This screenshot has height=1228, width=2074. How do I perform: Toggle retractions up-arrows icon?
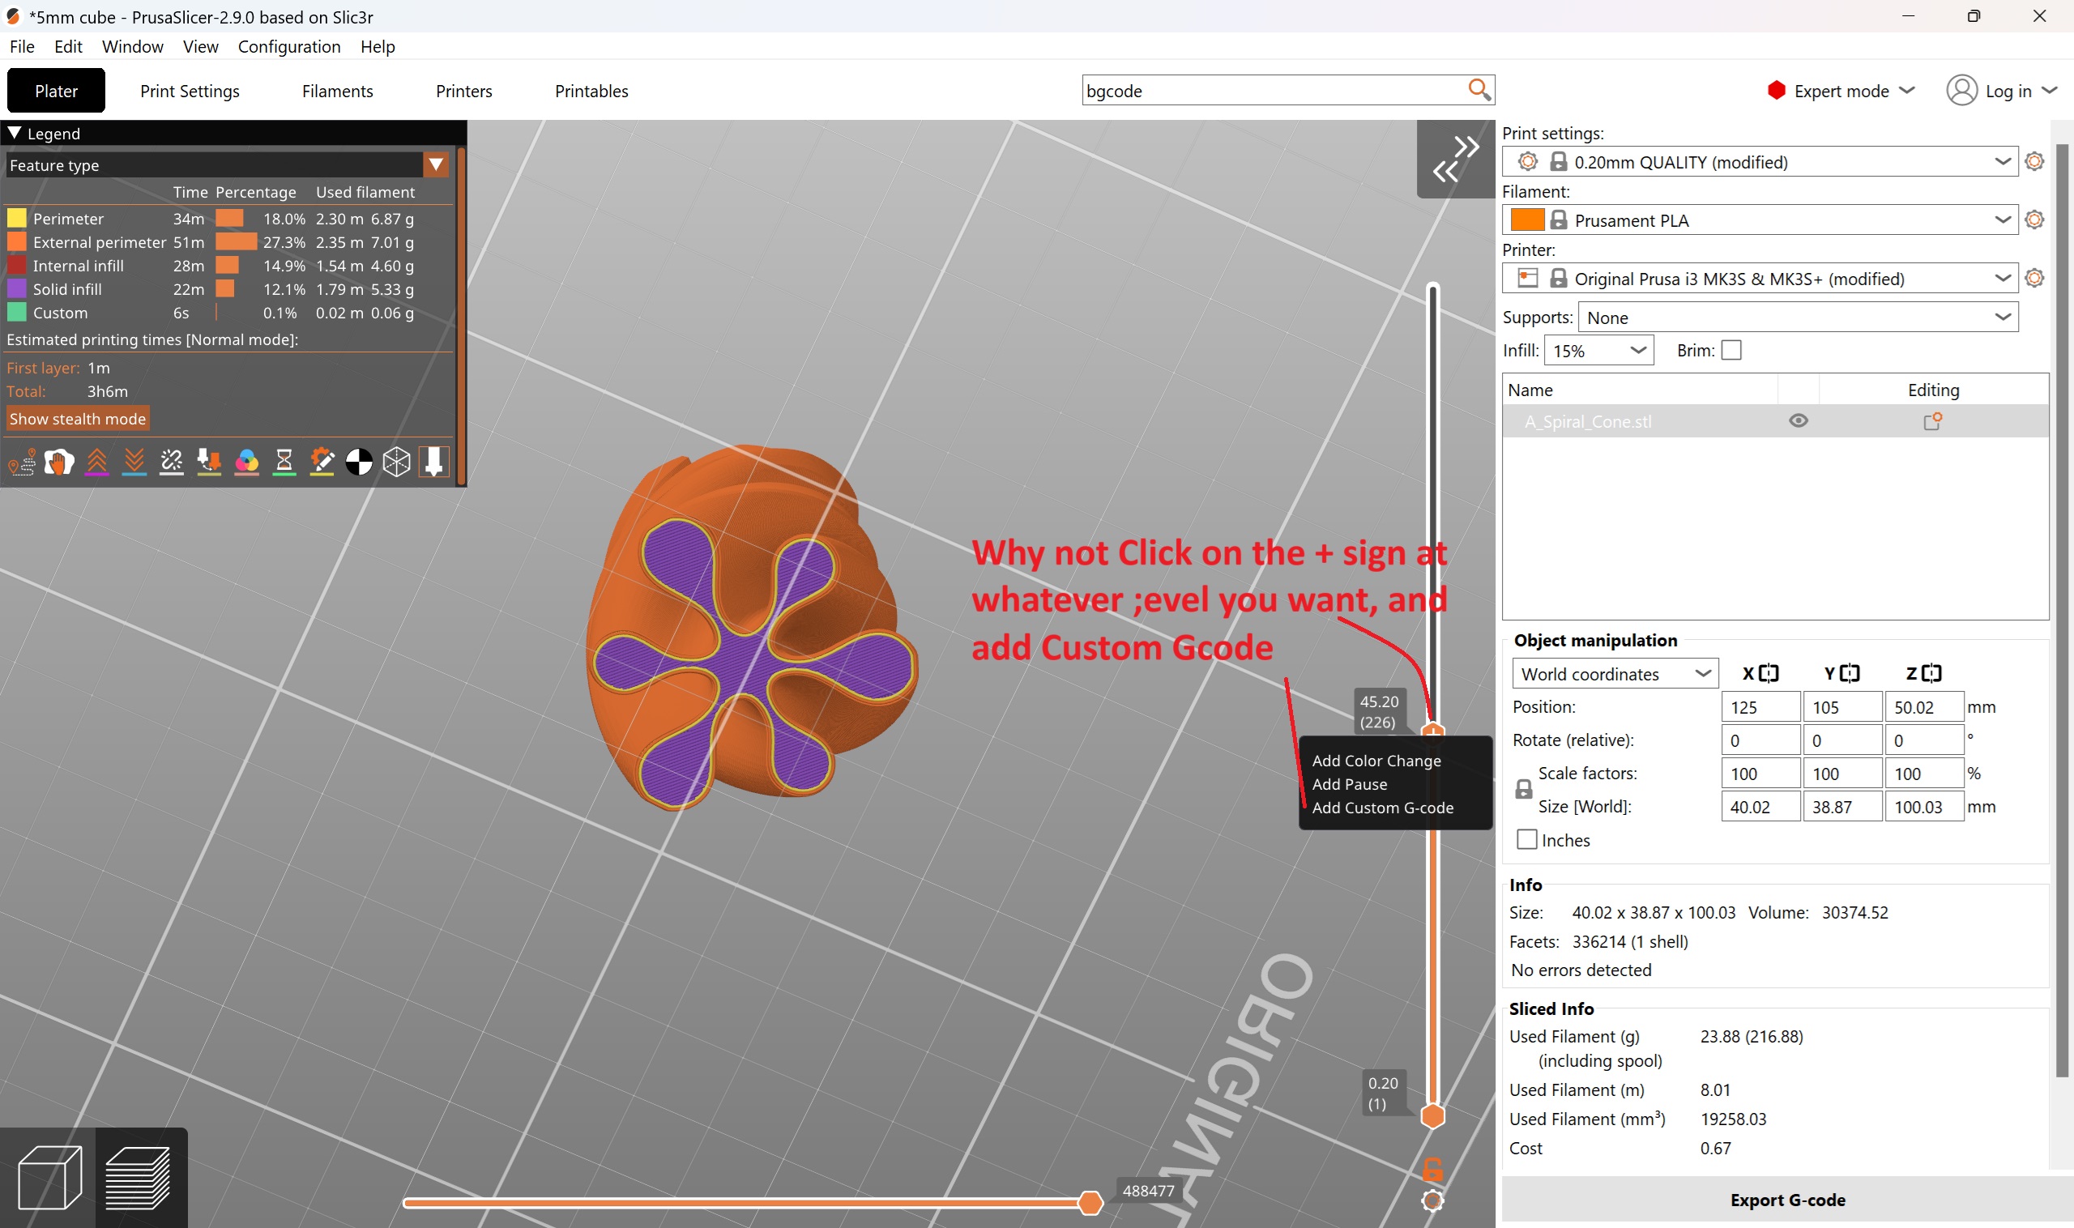click(97, 462)
